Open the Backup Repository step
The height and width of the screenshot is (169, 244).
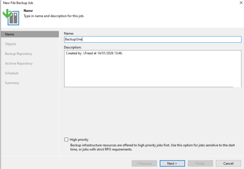[19, 53]
